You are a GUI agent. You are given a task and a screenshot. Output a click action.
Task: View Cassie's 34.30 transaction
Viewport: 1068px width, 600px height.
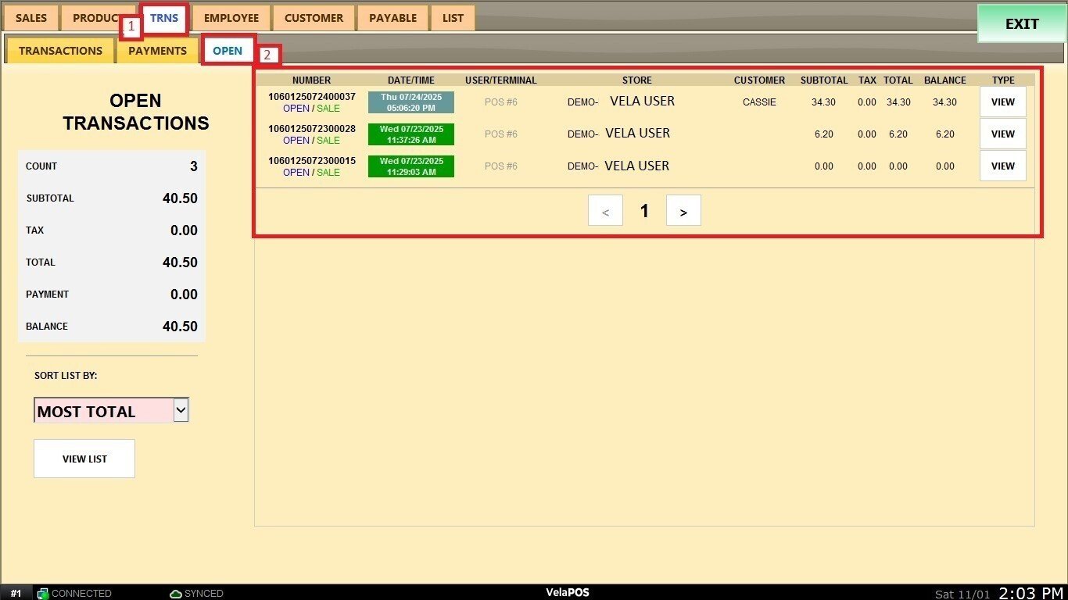pos(1002,102)
